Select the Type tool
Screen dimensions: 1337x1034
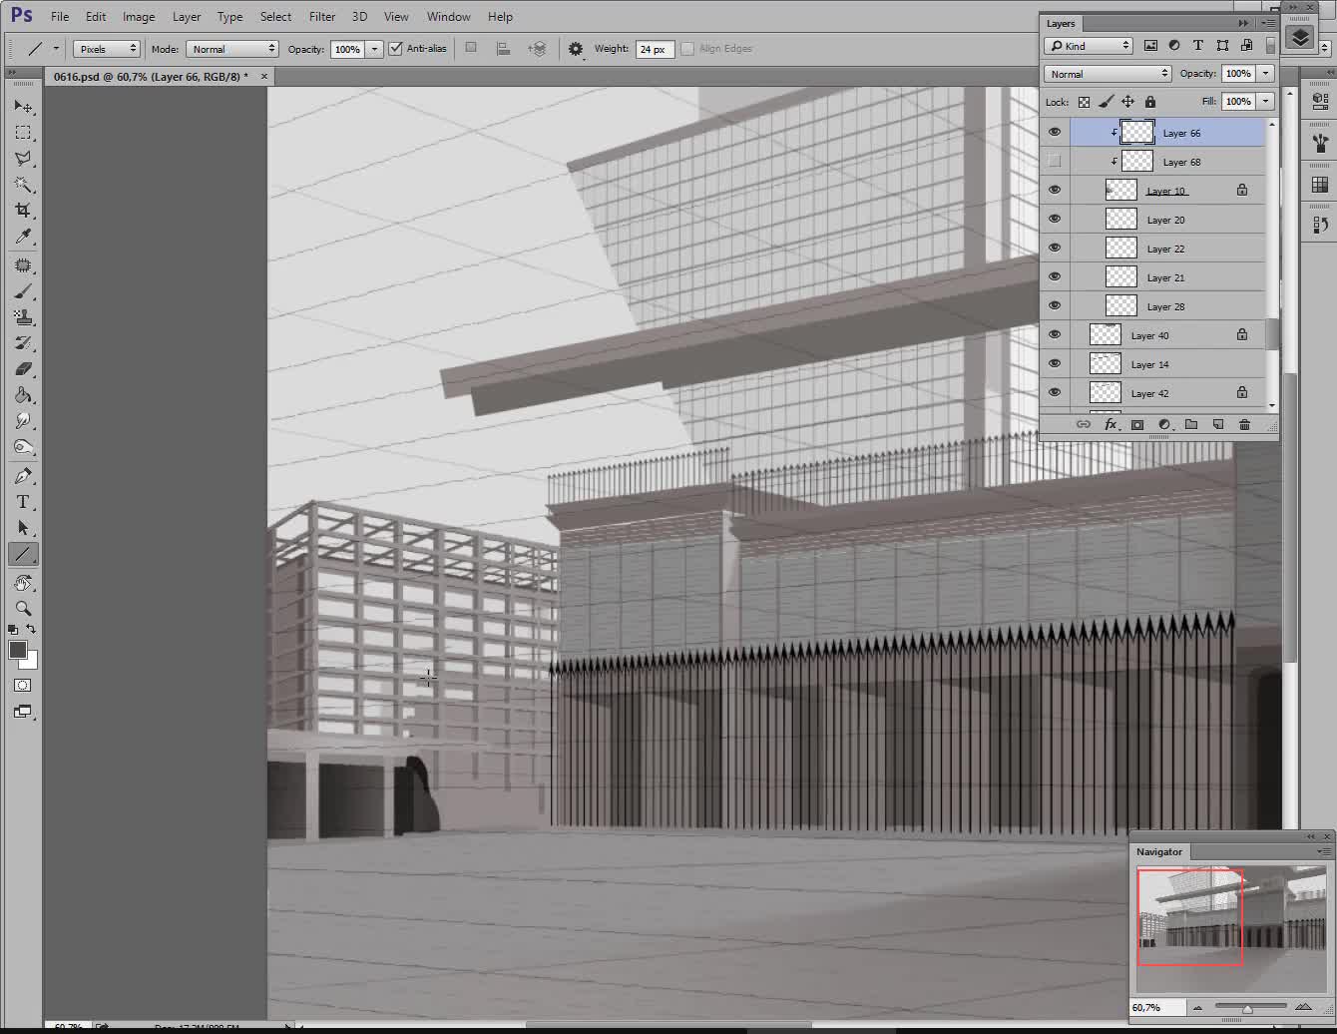[22, 502]
